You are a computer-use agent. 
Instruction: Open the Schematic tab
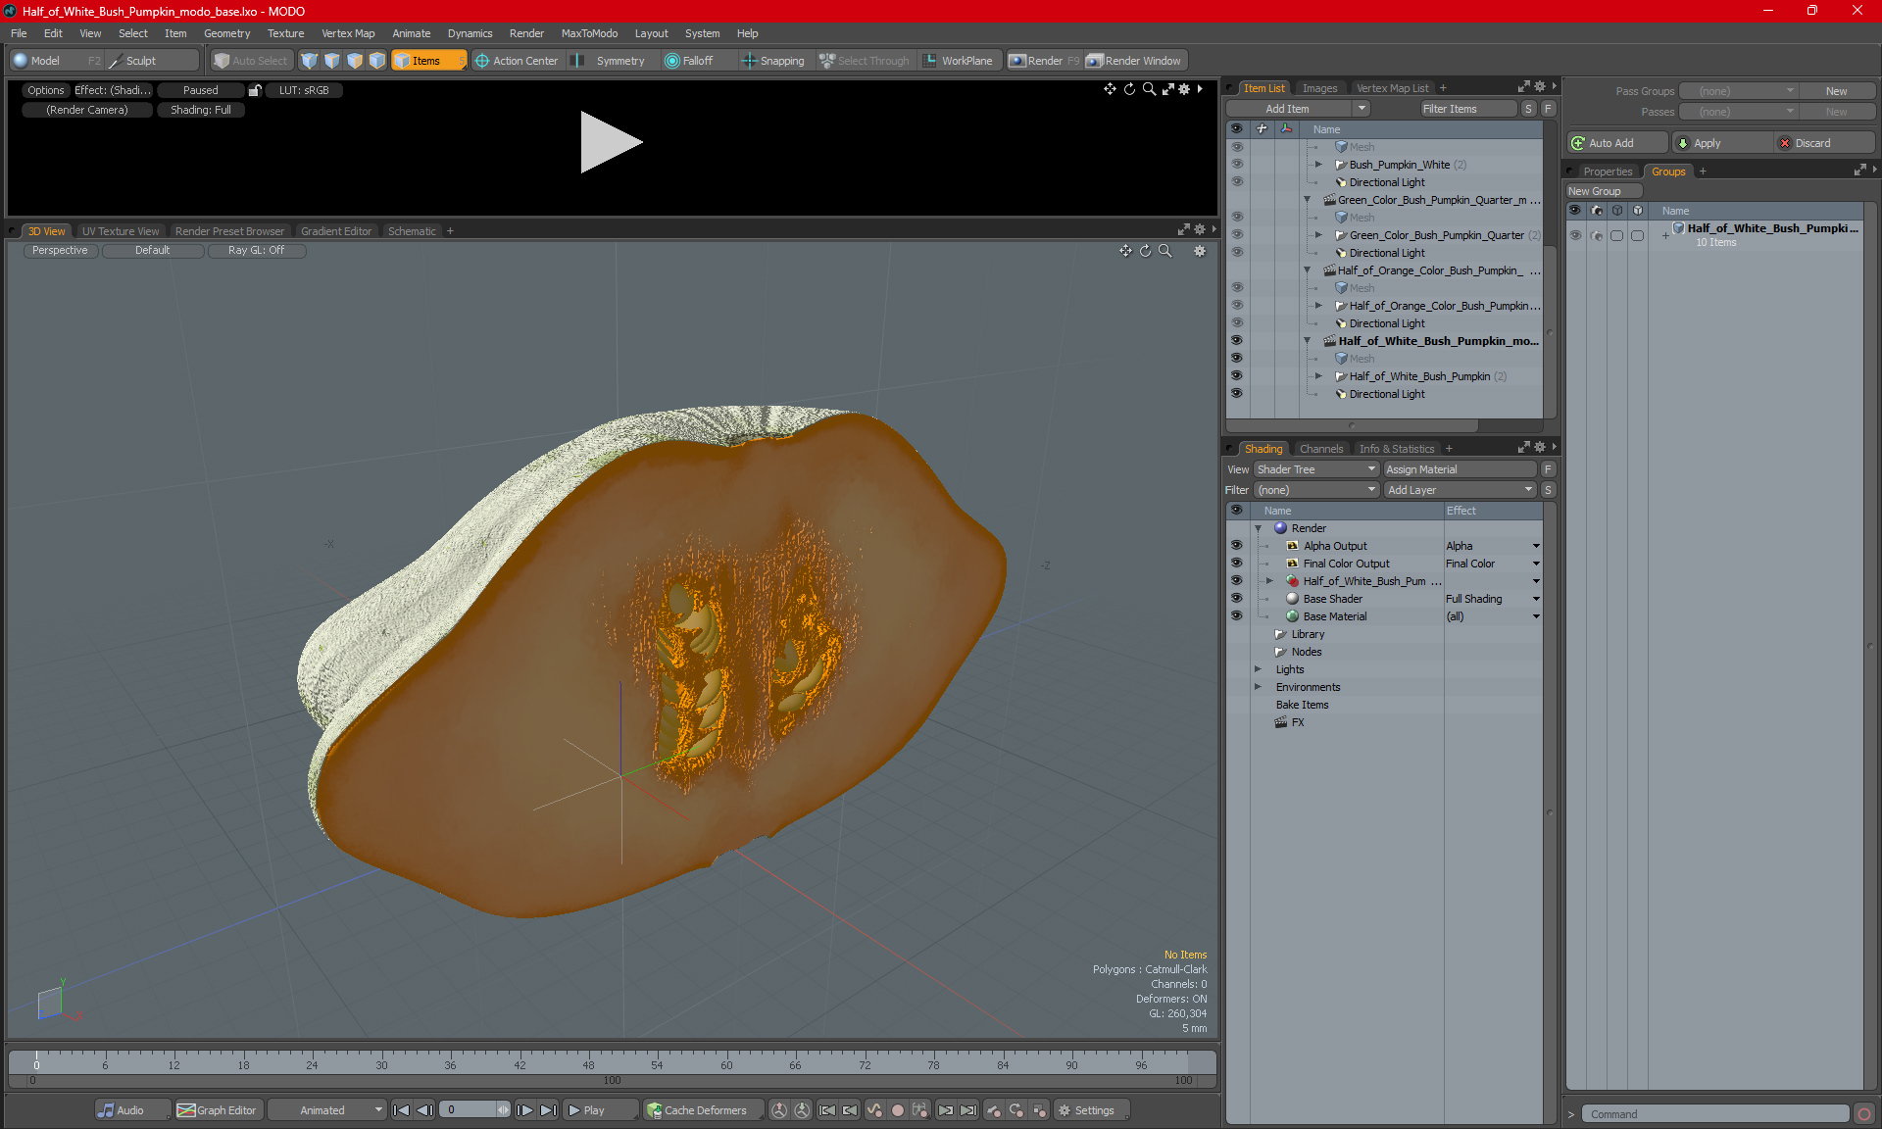coord(412,231)
